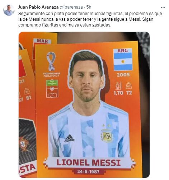
Task: Click the Argentina flag on the sticker
Action: (x=123, y=59)
